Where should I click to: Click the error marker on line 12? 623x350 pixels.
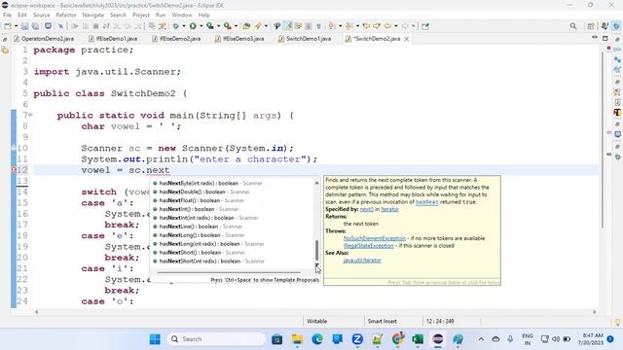tap(13, 169)
